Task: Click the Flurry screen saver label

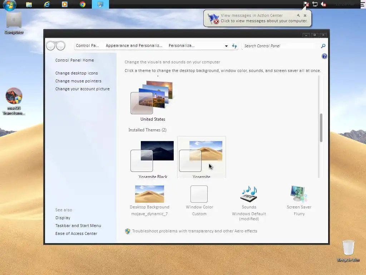Action: point(299,214)
